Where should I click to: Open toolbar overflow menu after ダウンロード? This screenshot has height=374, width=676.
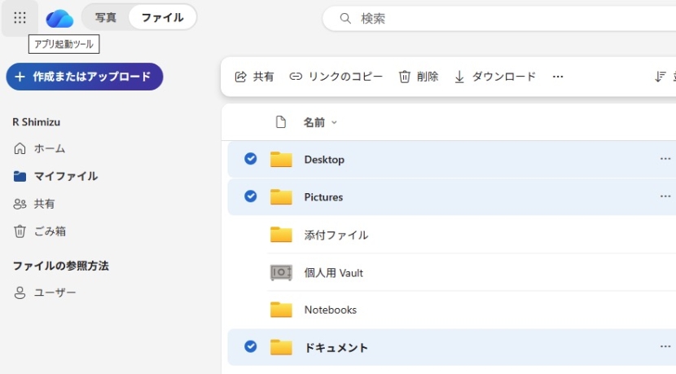tap(558, 77)
